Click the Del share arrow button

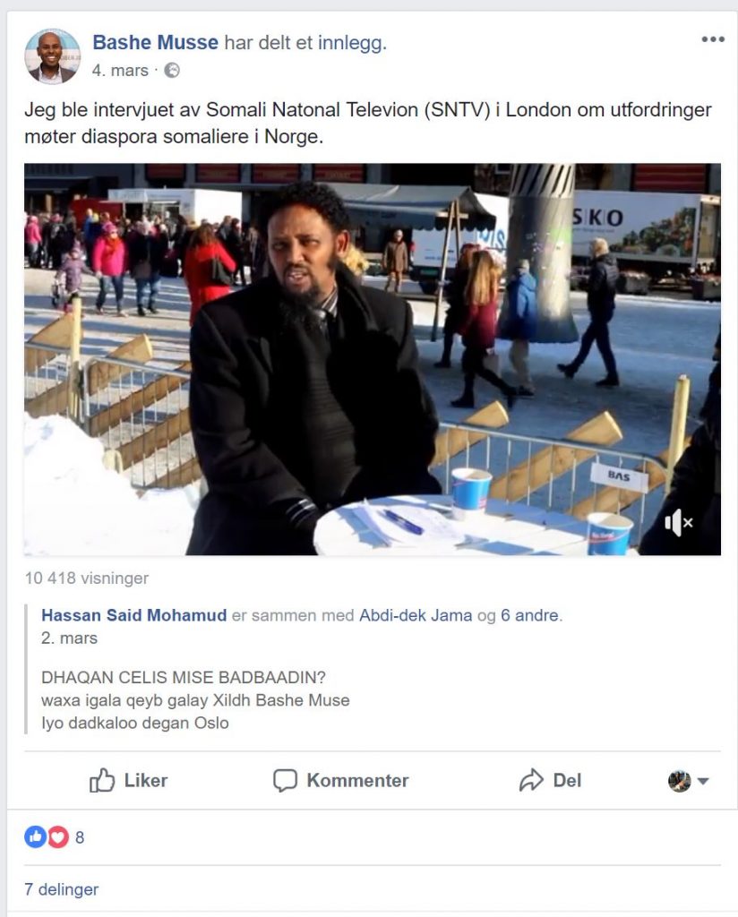[x=550, y=780]
